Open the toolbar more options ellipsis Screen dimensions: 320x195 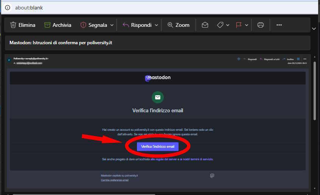[279, 25]
